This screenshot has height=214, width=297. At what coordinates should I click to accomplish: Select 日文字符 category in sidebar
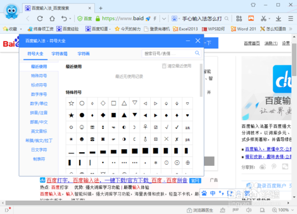coord(39,150)
